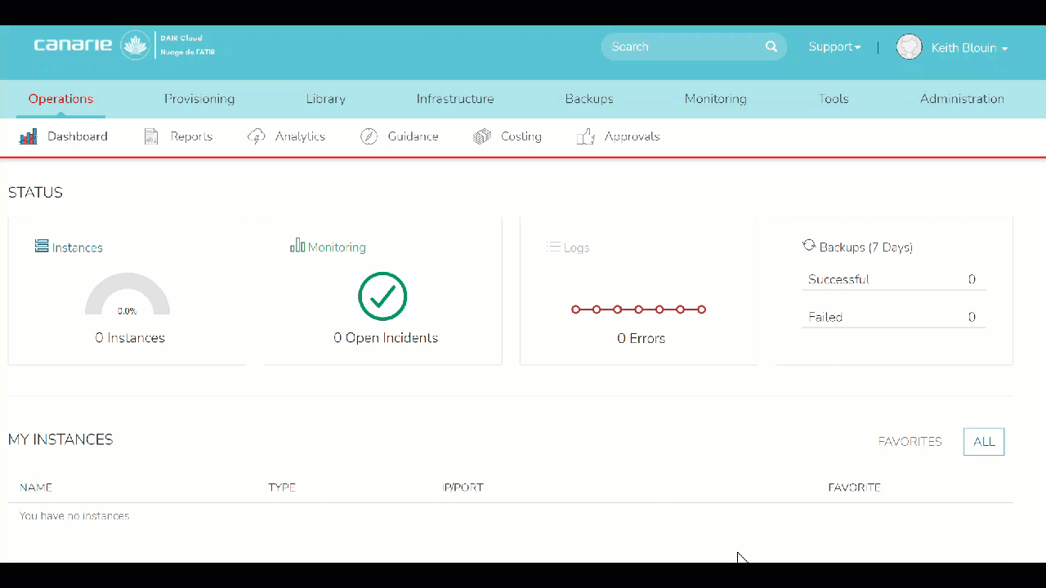Image resolution: width=1046 pixels, height=588 pixels.
Task: Click the Costing cube icon
Action: click(482, 136)
